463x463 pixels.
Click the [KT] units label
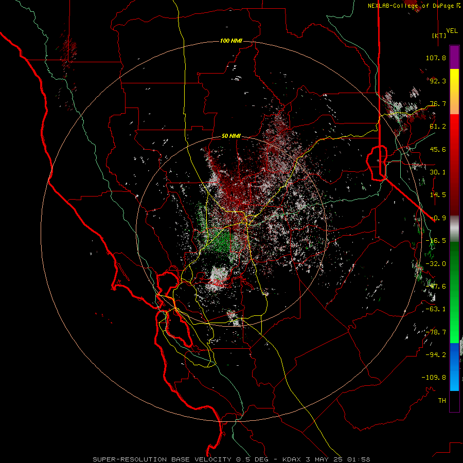pos(439,35)
